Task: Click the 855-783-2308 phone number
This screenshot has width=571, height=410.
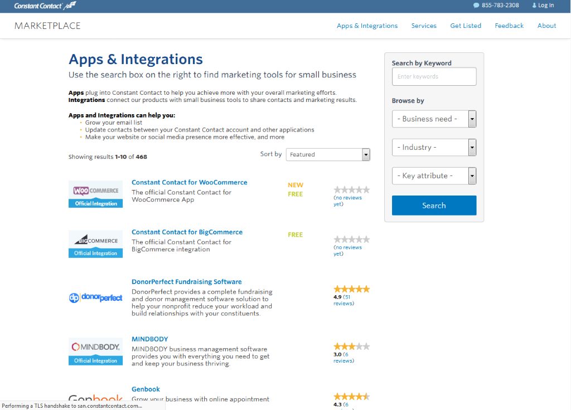Action: [500, 6]
